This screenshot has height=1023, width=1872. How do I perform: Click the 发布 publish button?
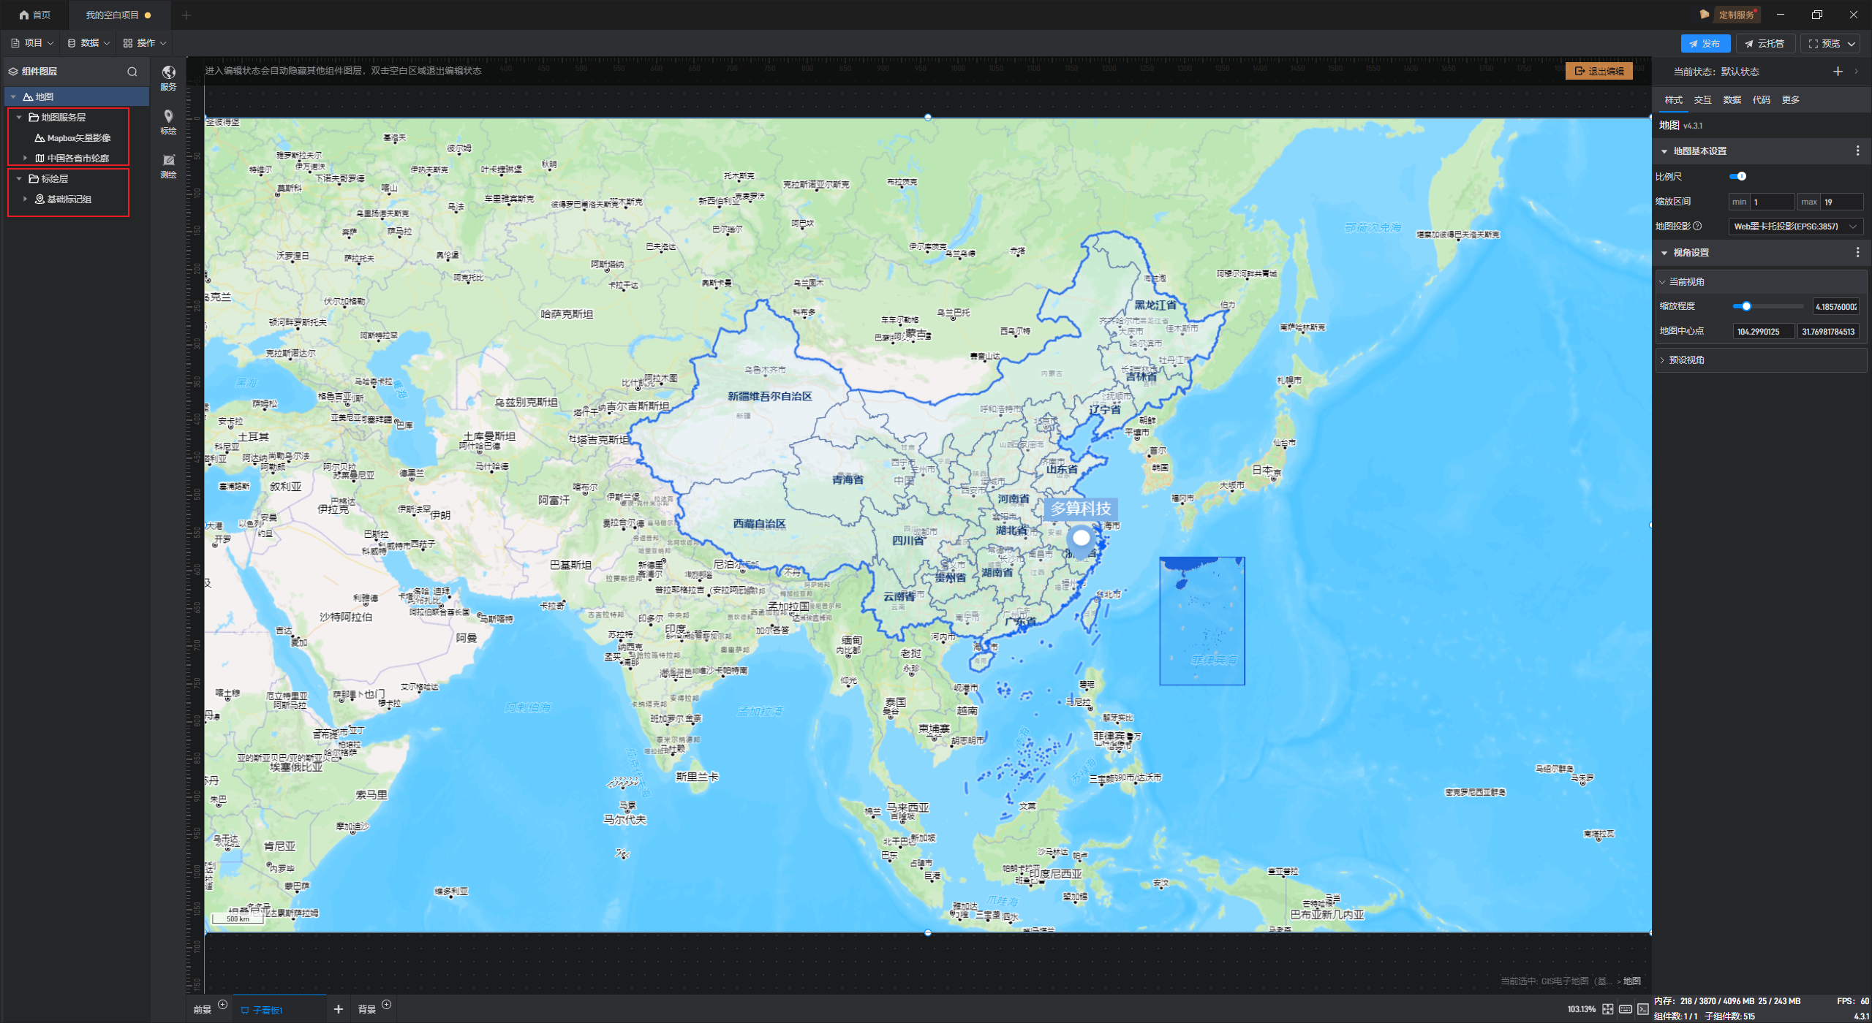coord(1705,44)
